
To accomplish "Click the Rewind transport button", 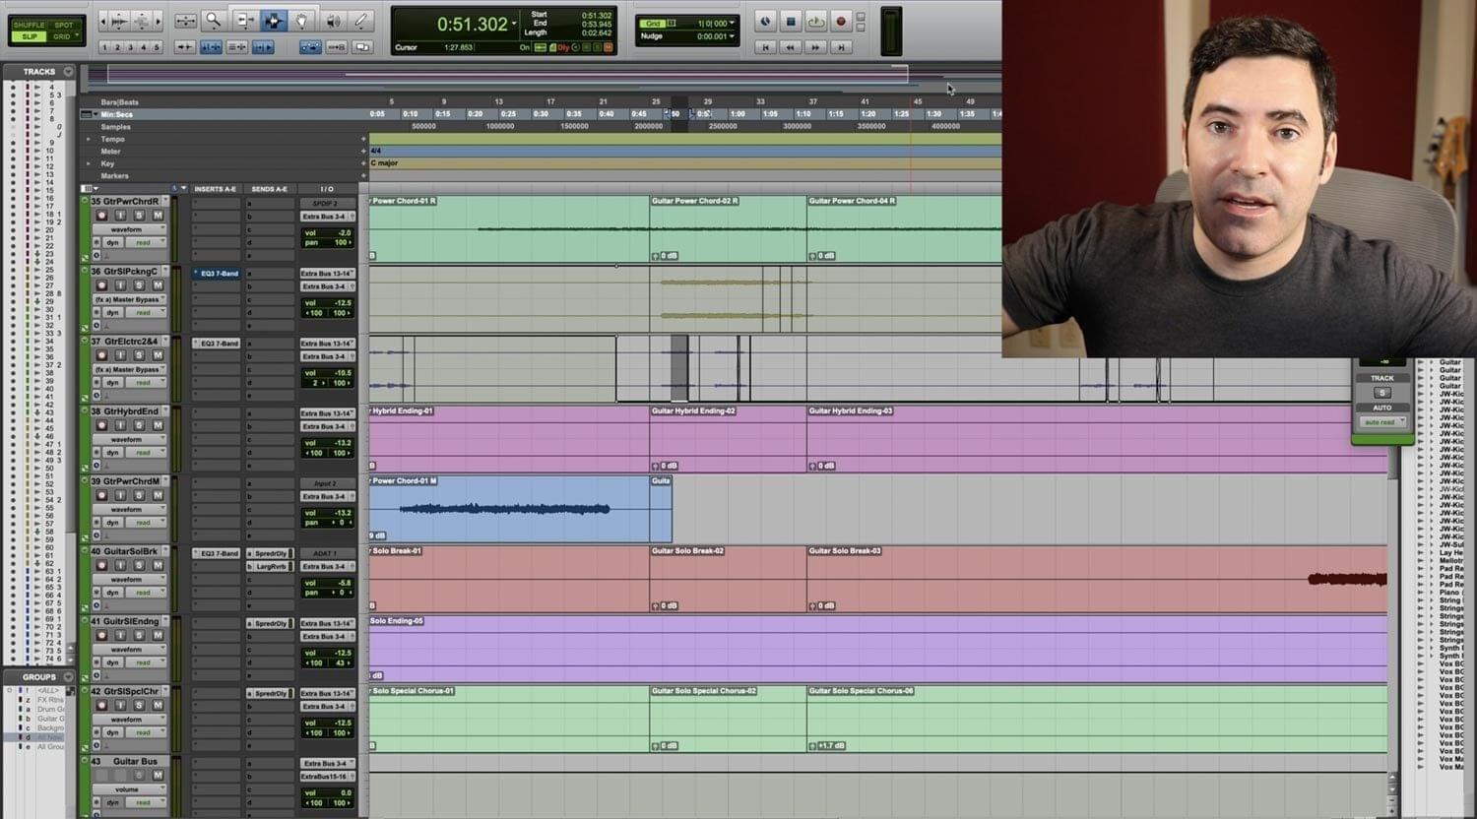I will 790,46.
